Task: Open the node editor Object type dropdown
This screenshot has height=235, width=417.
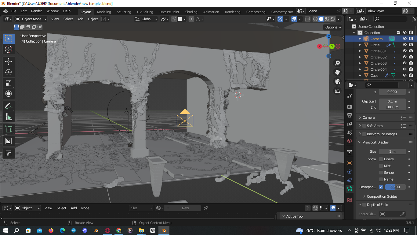Action: (x=27, y=208)
